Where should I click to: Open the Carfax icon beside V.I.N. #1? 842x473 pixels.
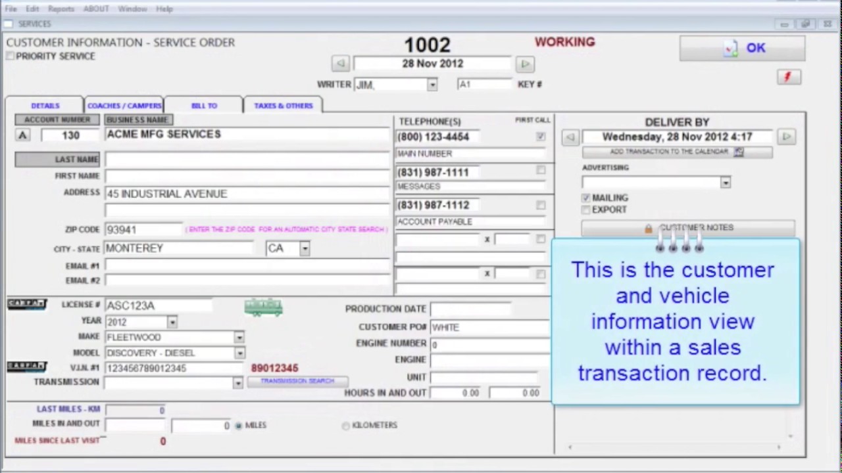tap(27, 366)
